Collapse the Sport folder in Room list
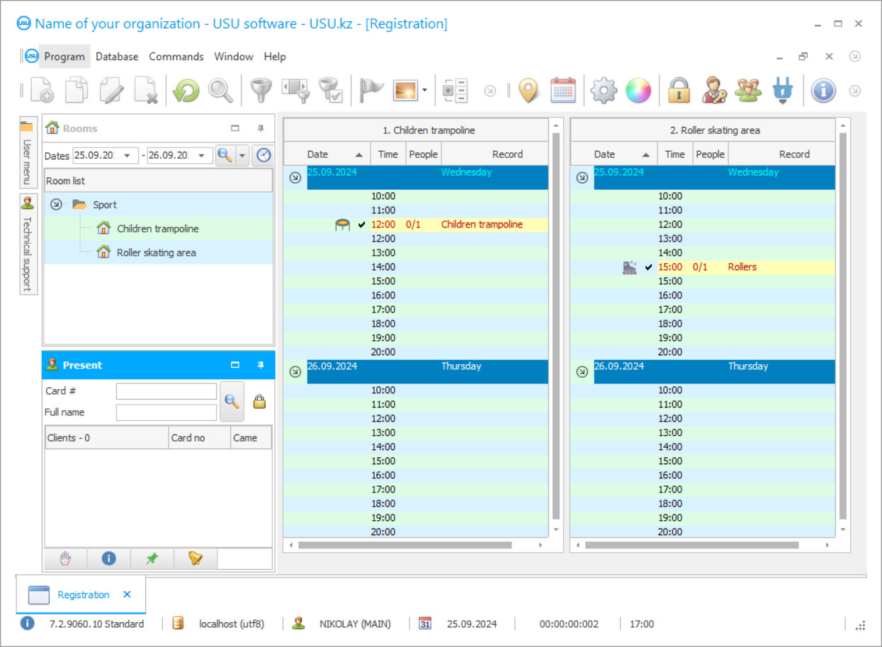 tap(56, 204)
